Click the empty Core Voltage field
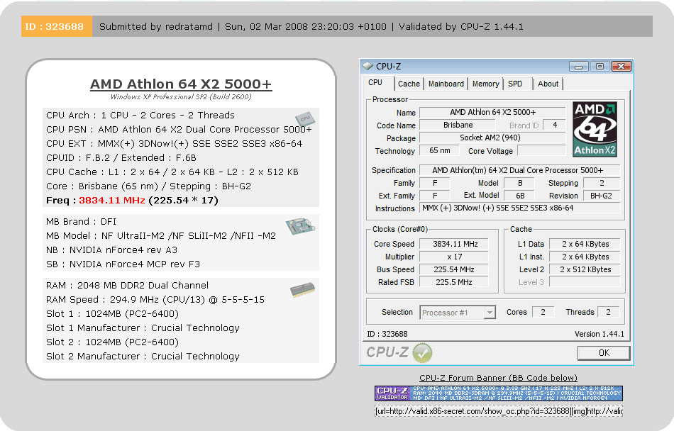674x431 pixels. [x=541, y=151]
